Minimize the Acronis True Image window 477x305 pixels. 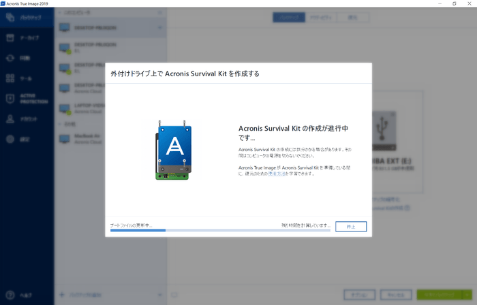click(440, 3)
